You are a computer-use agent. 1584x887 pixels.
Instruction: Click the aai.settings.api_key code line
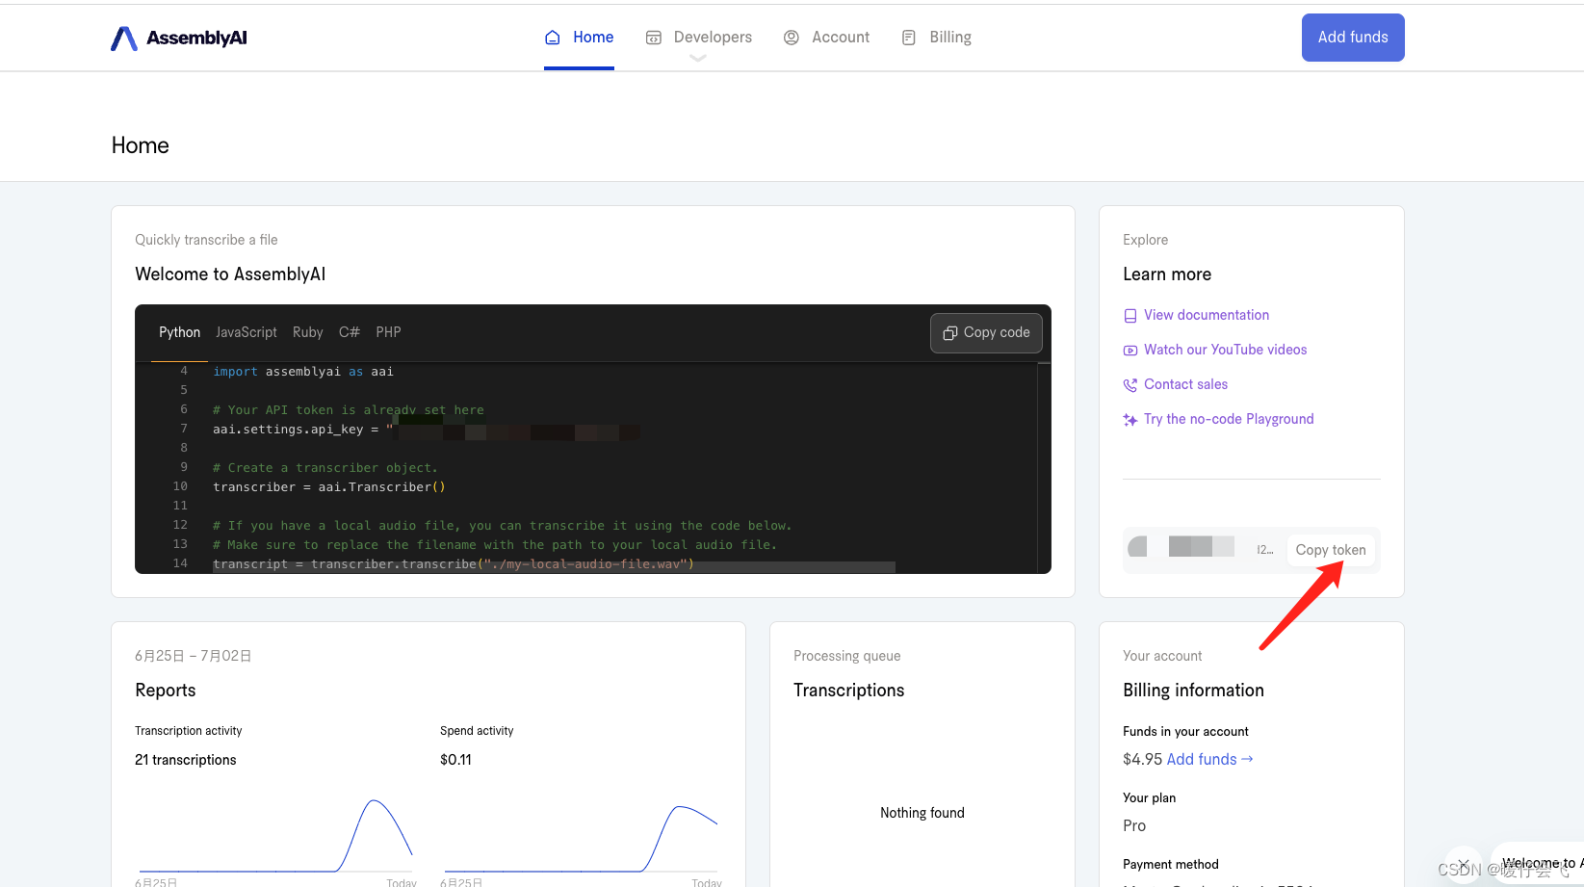(x=427, y=430)
